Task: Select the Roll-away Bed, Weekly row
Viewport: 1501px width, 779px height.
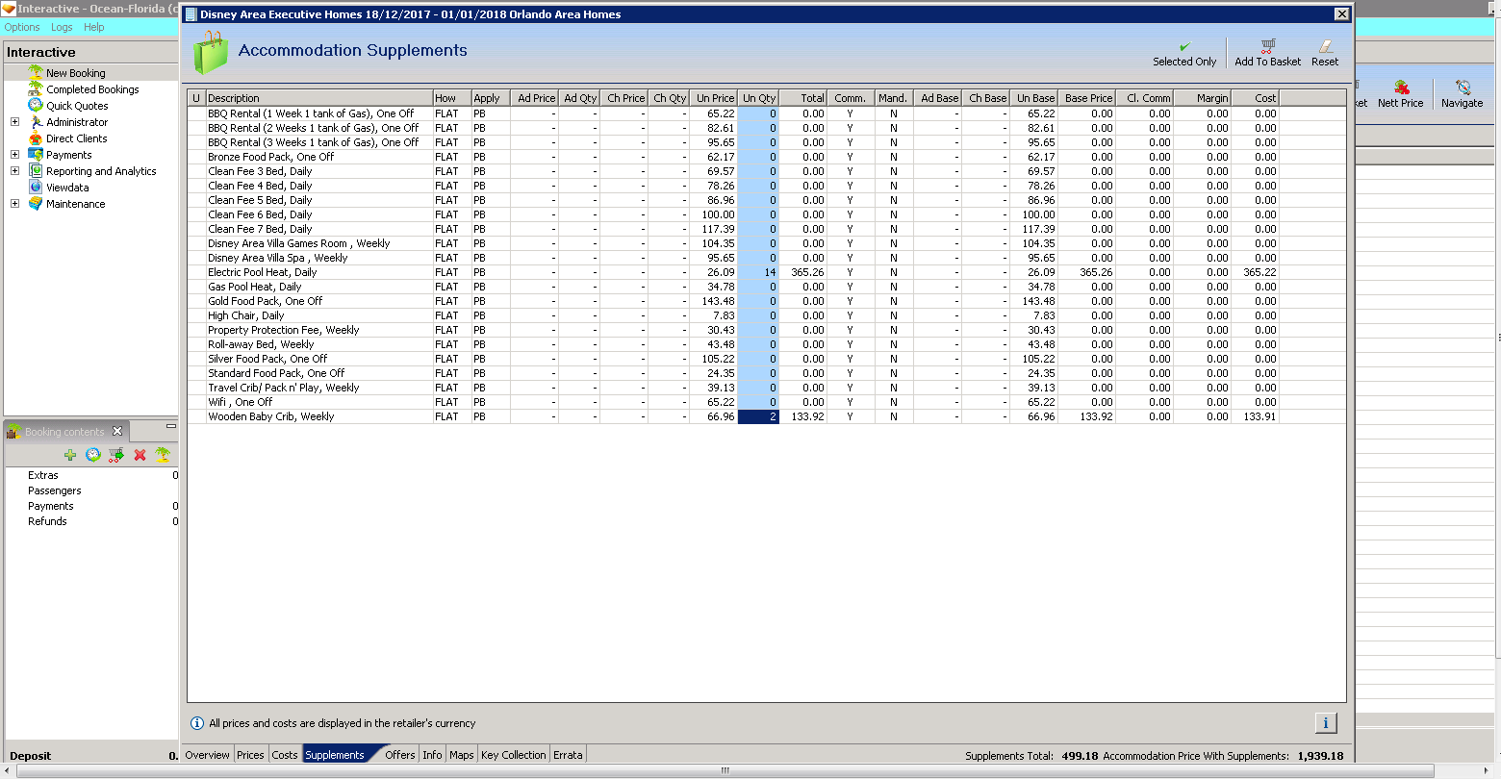Action: (x=732, y=344)
